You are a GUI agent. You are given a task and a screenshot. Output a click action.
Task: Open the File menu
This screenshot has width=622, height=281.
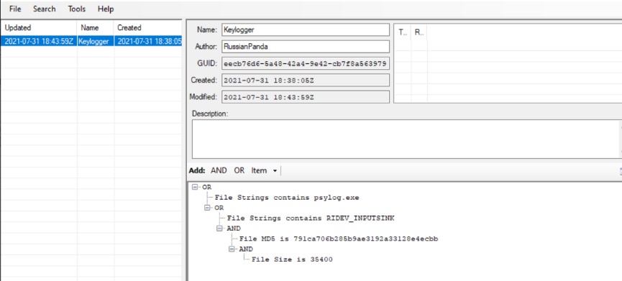coord(15,9)
